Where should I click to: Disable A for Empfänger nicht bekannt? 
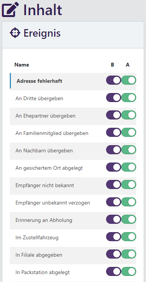point(129,184)
